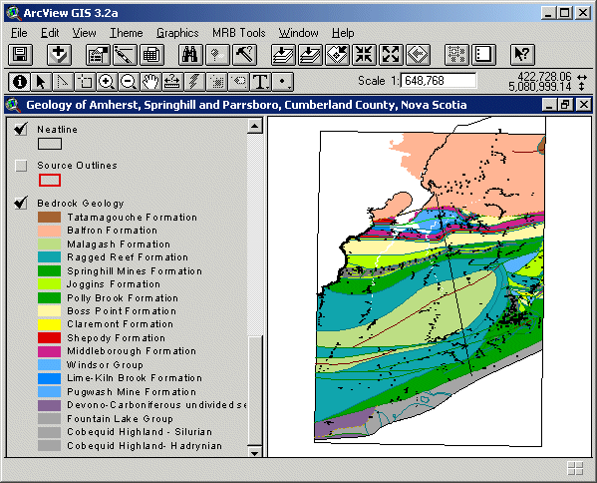Screen dimensions: 597x483
Task: Select the Measure ruler tool
Action: [x=172, y=82]
